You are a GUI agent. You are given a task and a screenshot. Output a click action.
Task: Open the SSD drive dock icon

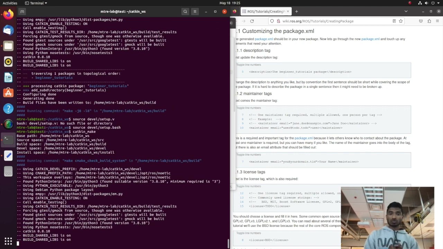pos(8,171)
